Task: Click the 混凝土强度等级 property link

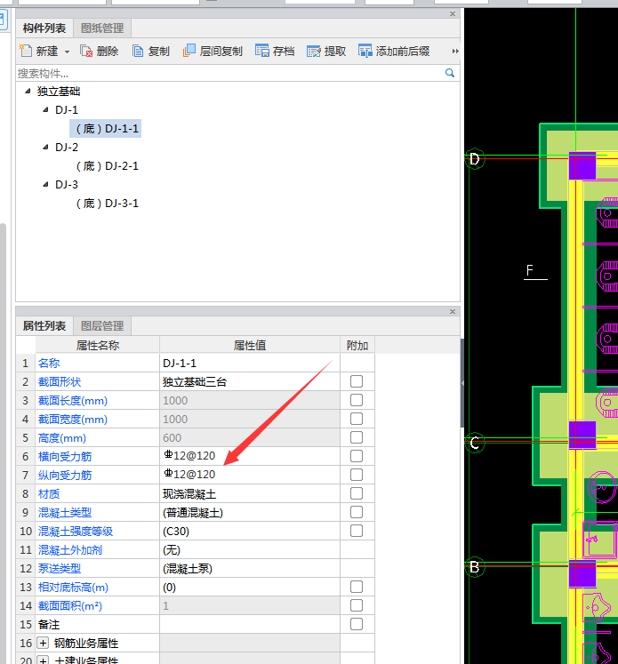Action: point(76,531)
